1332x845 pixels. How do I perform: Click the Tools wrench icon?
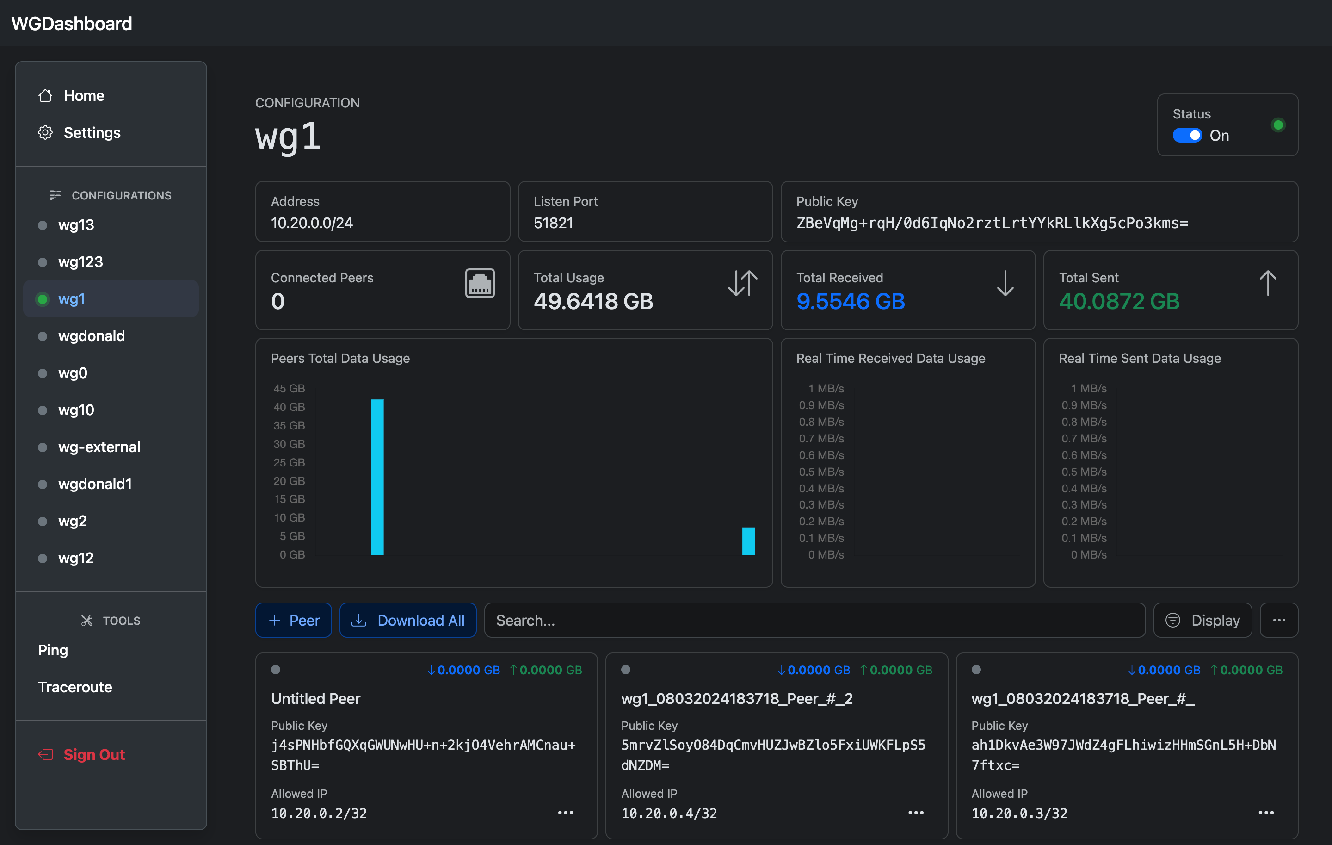(87, 621)
